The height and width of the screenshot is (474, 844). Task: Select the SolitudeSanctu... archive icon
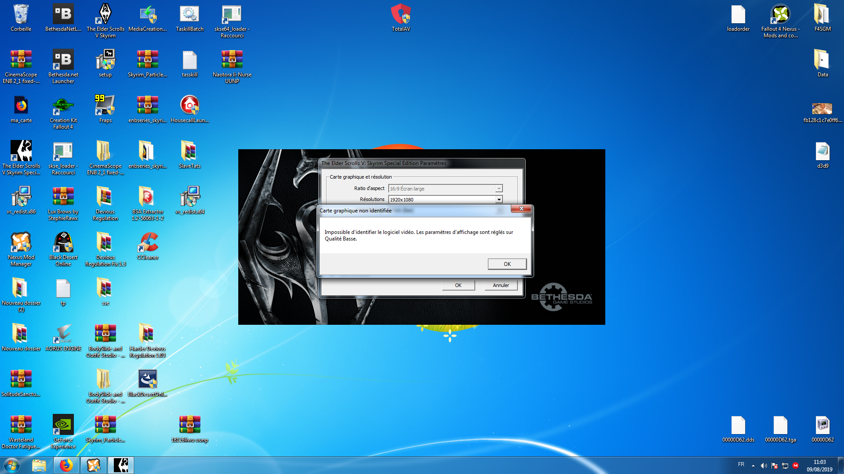(21, 383)
